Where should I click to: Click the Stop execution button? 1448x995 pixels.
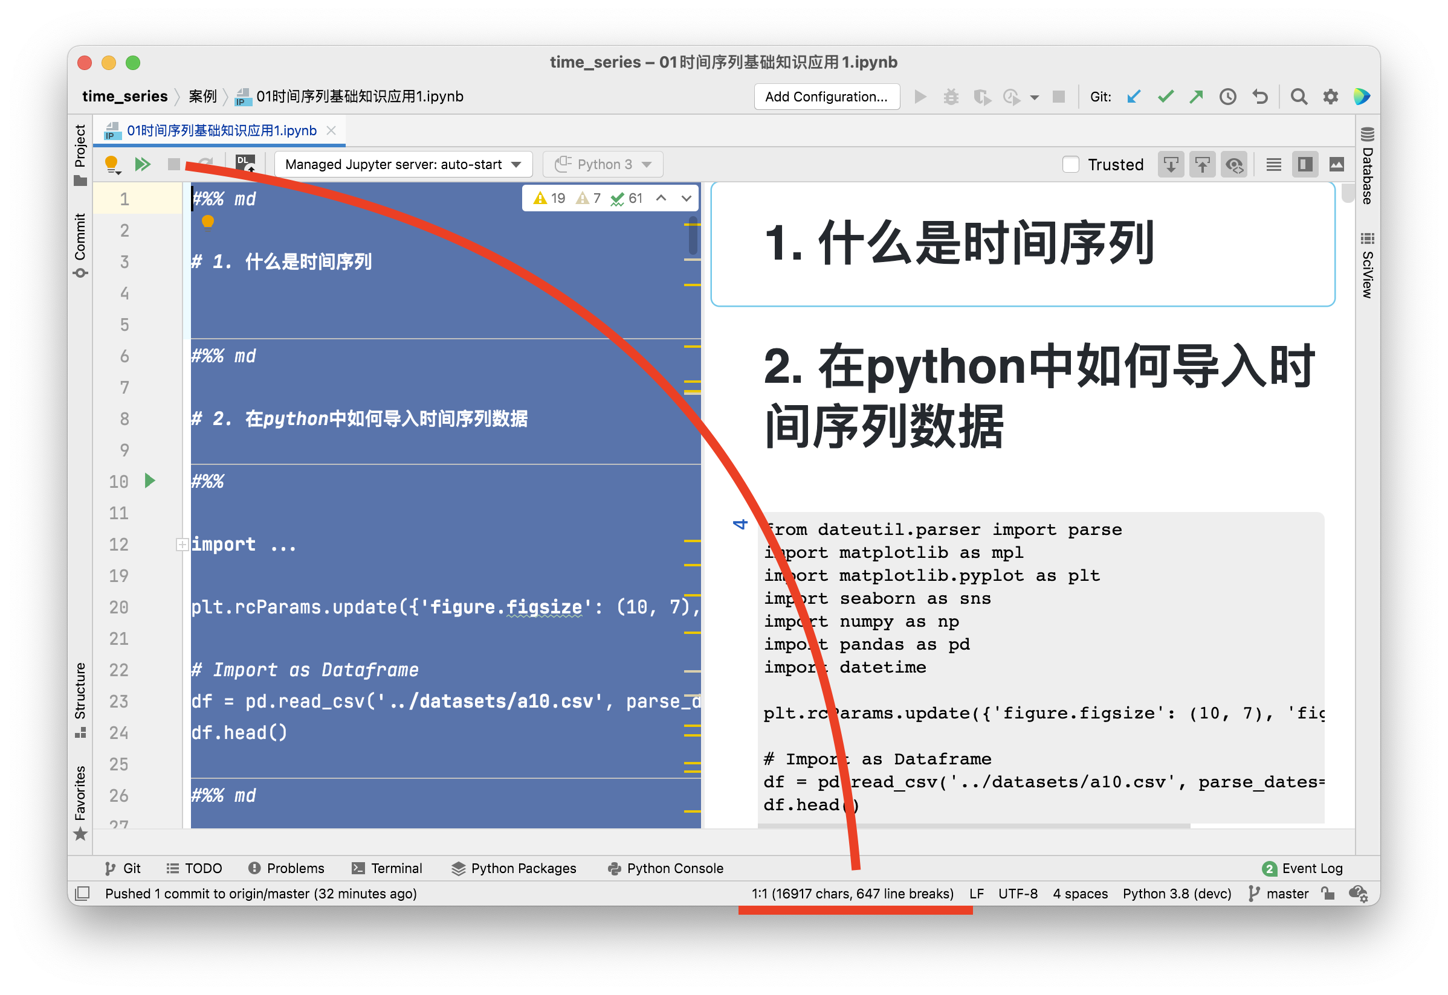[177, 164]
